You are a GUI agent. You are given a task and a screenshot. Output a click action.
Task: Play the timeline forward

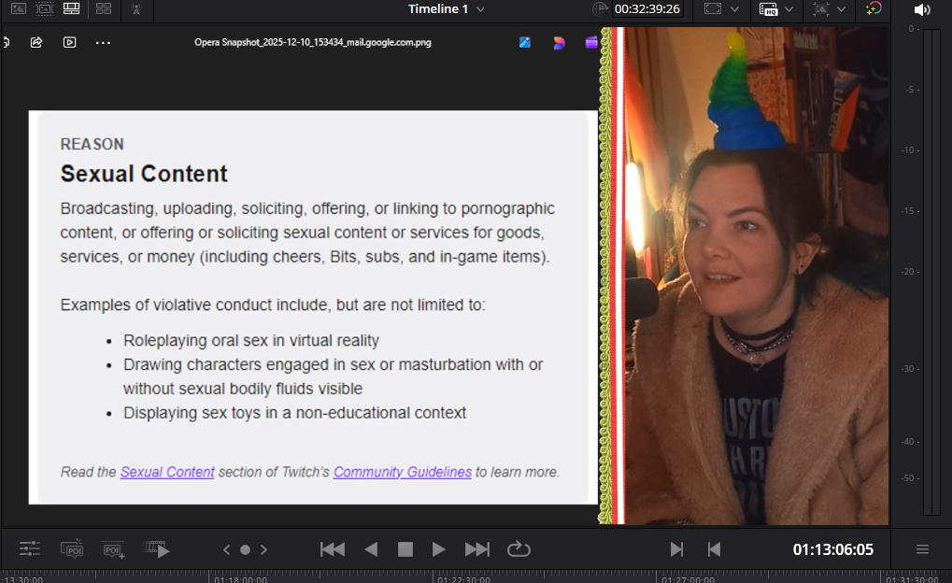click(x=438, y=549)
